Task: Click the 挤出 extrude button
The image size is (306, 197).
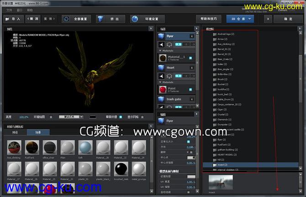Action: click(x=111, y=19)
